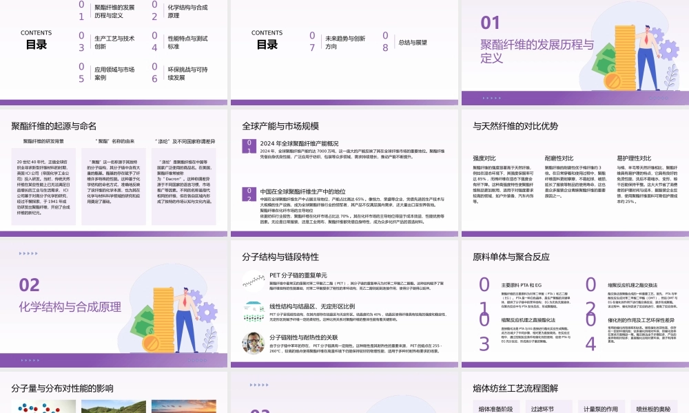689x413 pixels.
Task: Click the scientist photo beside 分子链刚性与耐热性的关联
Action: pyautogui.click(x=254, y=343)
